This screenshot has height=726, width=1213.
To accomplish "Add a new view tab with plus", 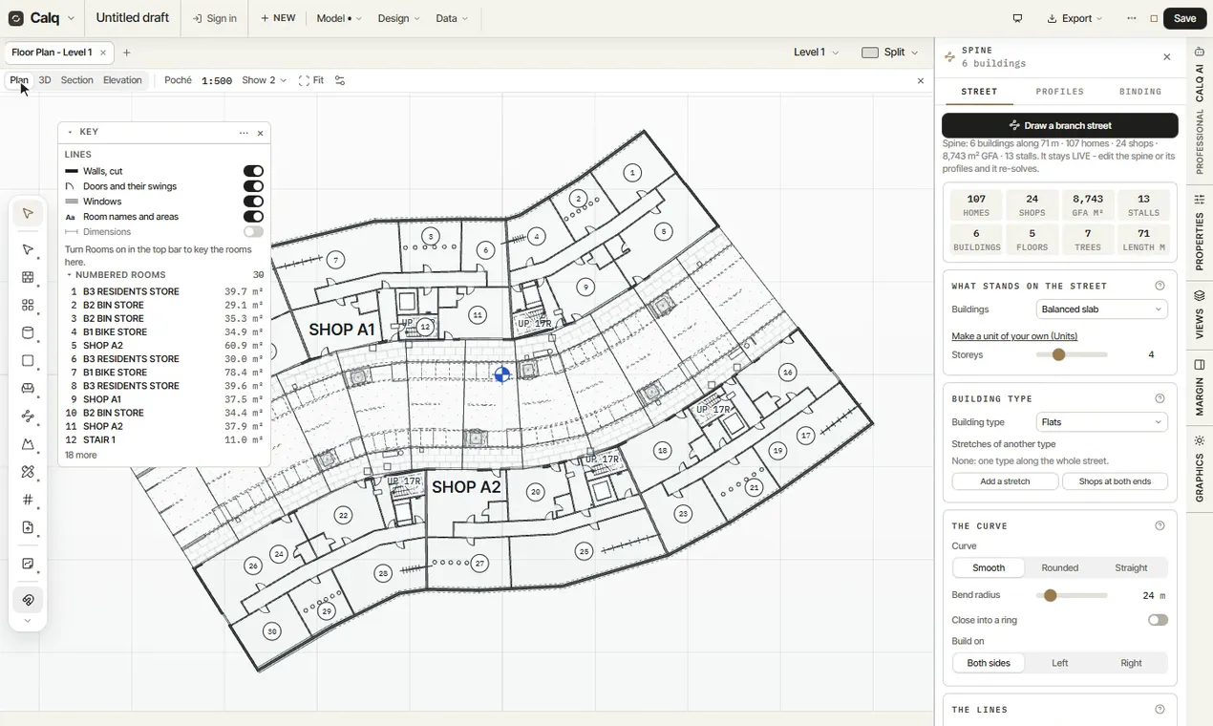I will (x=127, y=53).
